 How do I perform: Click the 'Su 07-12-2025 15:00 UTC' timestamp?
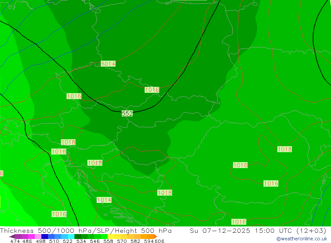(241, 230)
